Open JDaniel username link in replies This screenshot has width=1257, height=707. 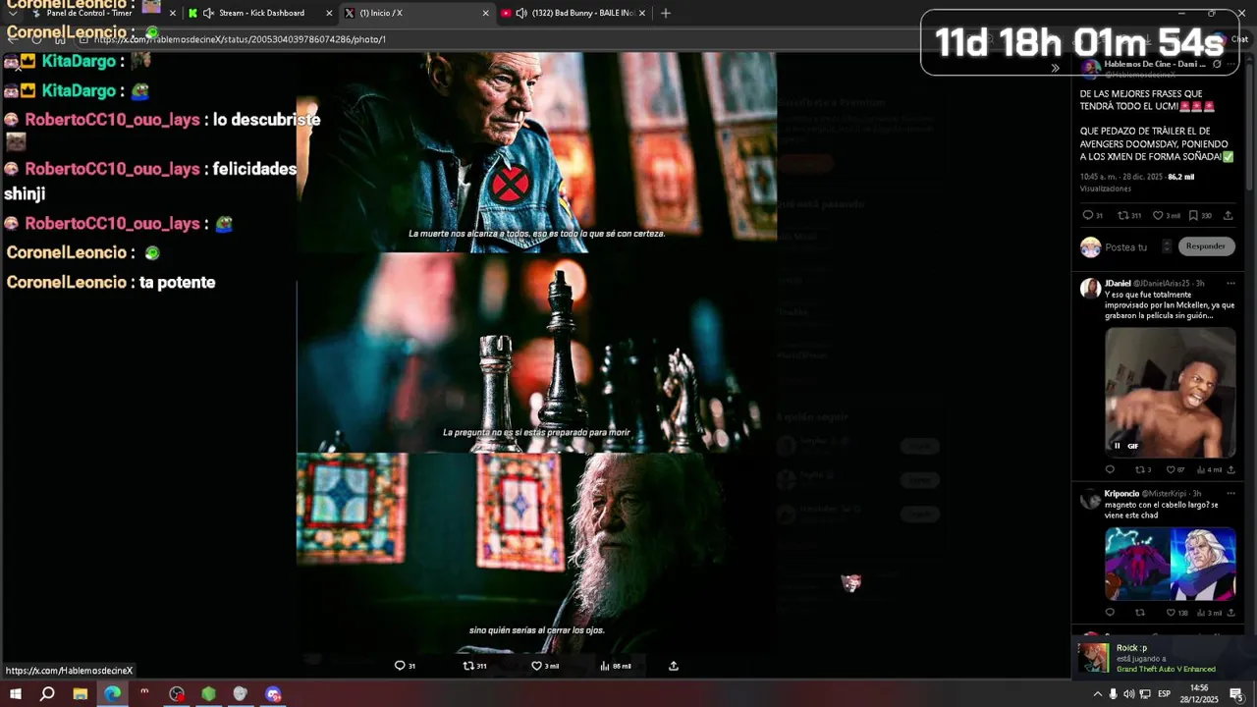(x=1119, y=283)
